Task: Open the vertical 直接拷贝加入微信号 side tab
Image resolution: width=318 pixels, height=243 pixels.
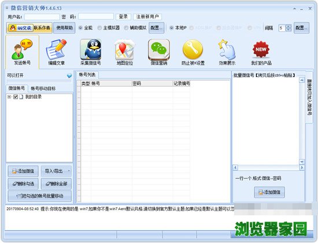Action: (309, 97)
